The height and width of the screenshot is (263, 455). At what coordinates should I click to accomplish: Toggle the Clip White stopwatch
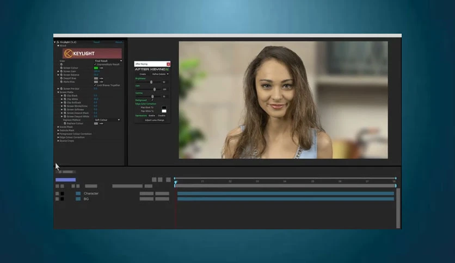[65, 99]
